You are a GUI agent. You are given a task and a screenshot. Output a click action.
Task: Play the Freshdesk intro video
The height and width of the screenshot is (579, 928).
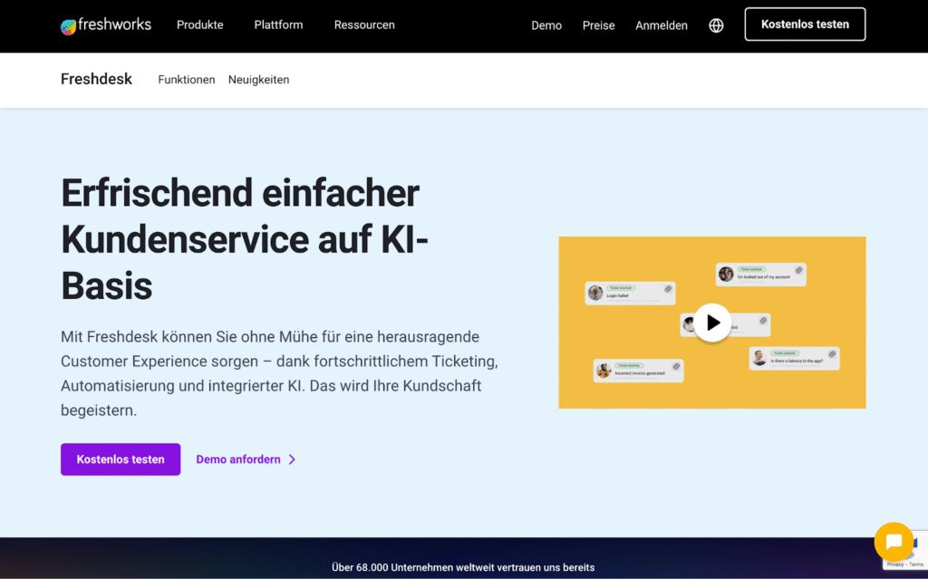(712, 323)
